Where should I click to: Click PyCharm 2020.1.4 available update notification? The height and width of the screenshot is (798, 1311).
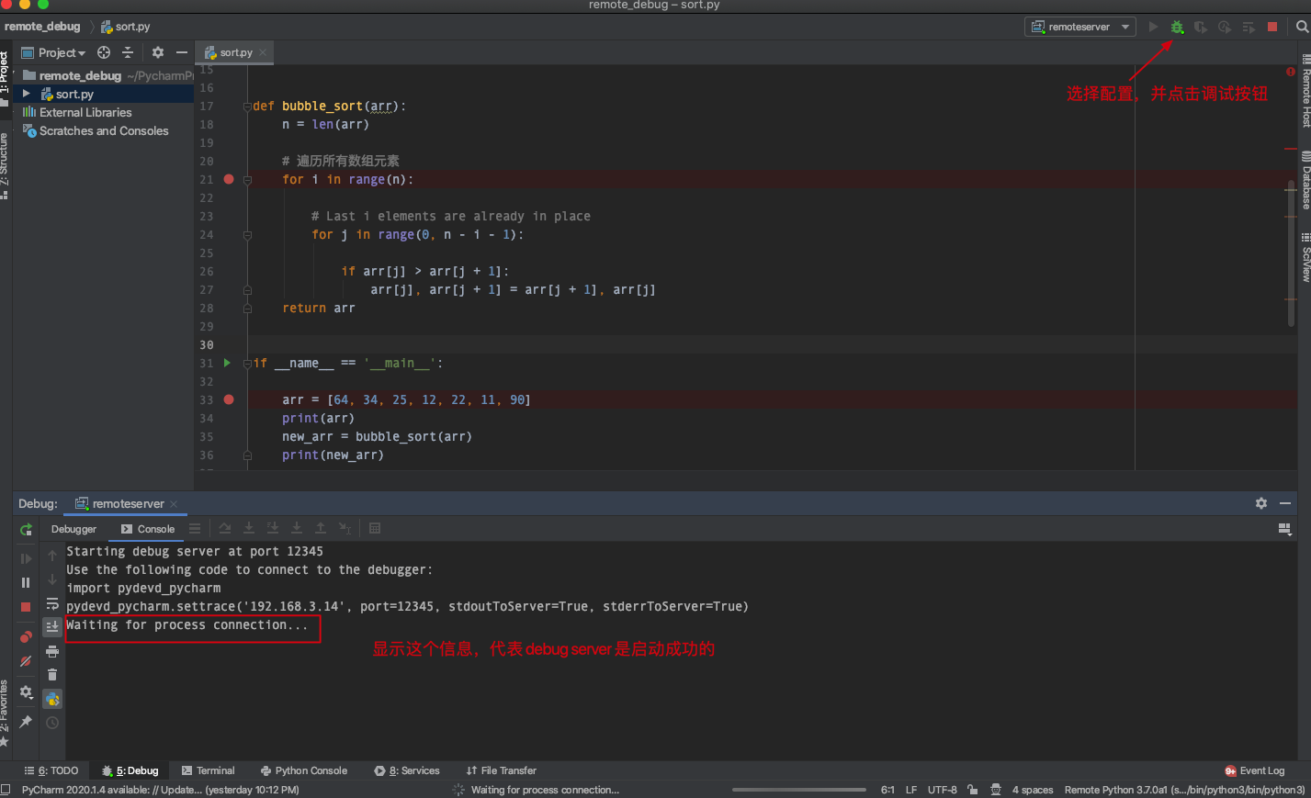pos(161,790)
